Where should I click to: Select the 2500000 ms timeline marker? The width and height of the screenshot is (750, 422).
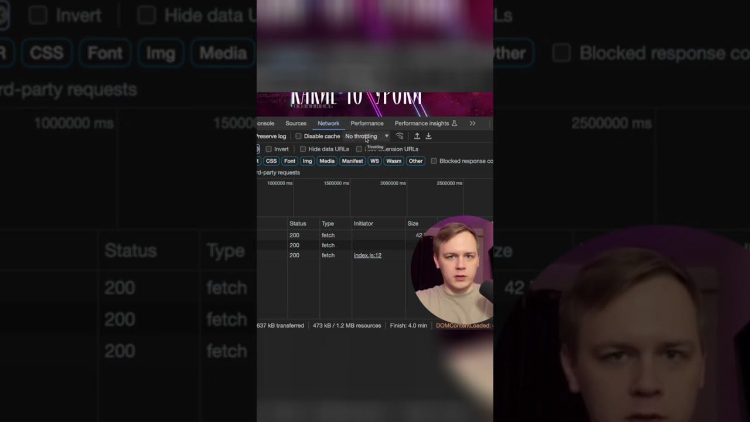tap(449, 183)
